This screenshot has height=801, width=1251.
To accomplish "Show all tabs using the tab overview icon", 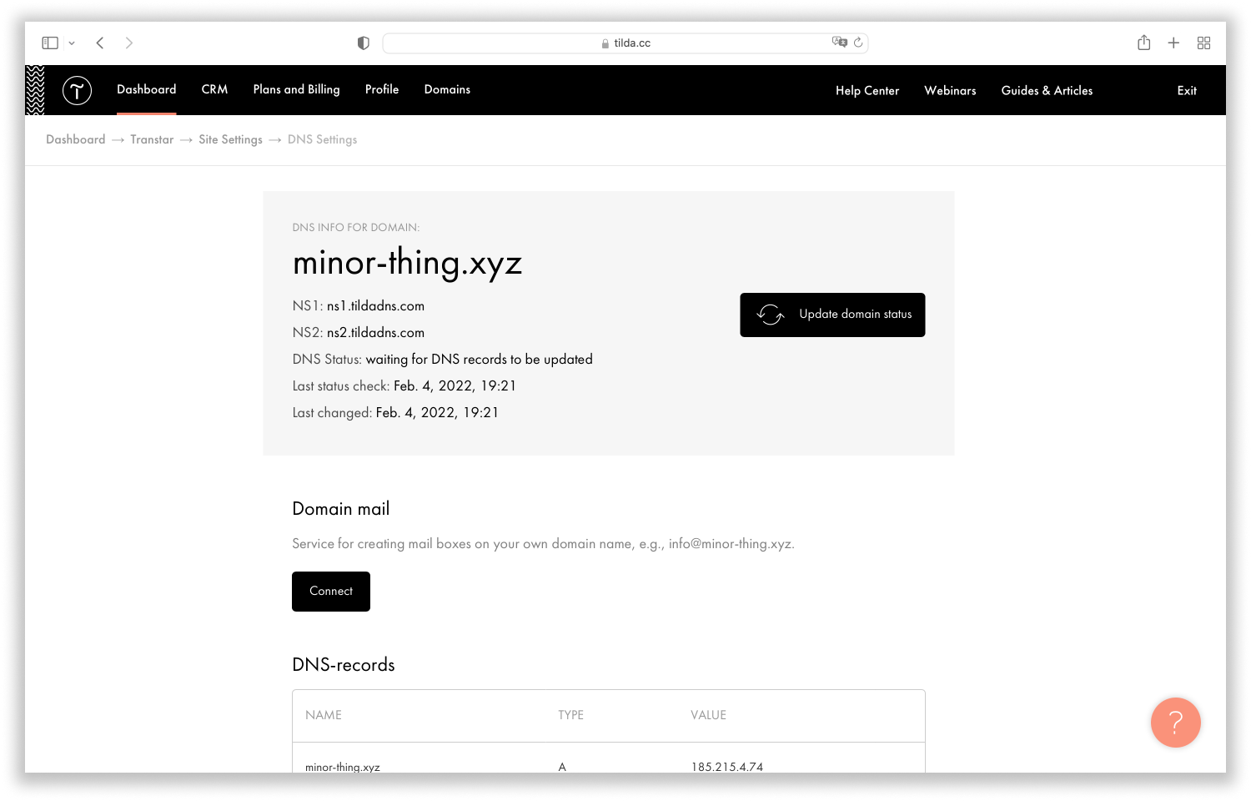I will (x=1203, y=43).
